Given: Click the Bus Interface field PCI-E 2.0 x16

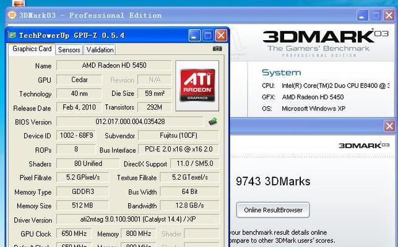Looking at the screenshot, I should (178, 149).
